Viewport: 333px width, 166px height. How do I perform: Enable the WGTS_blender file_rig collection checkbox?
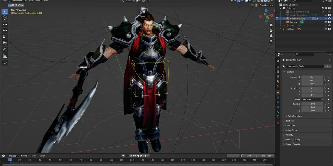(322, 12)
